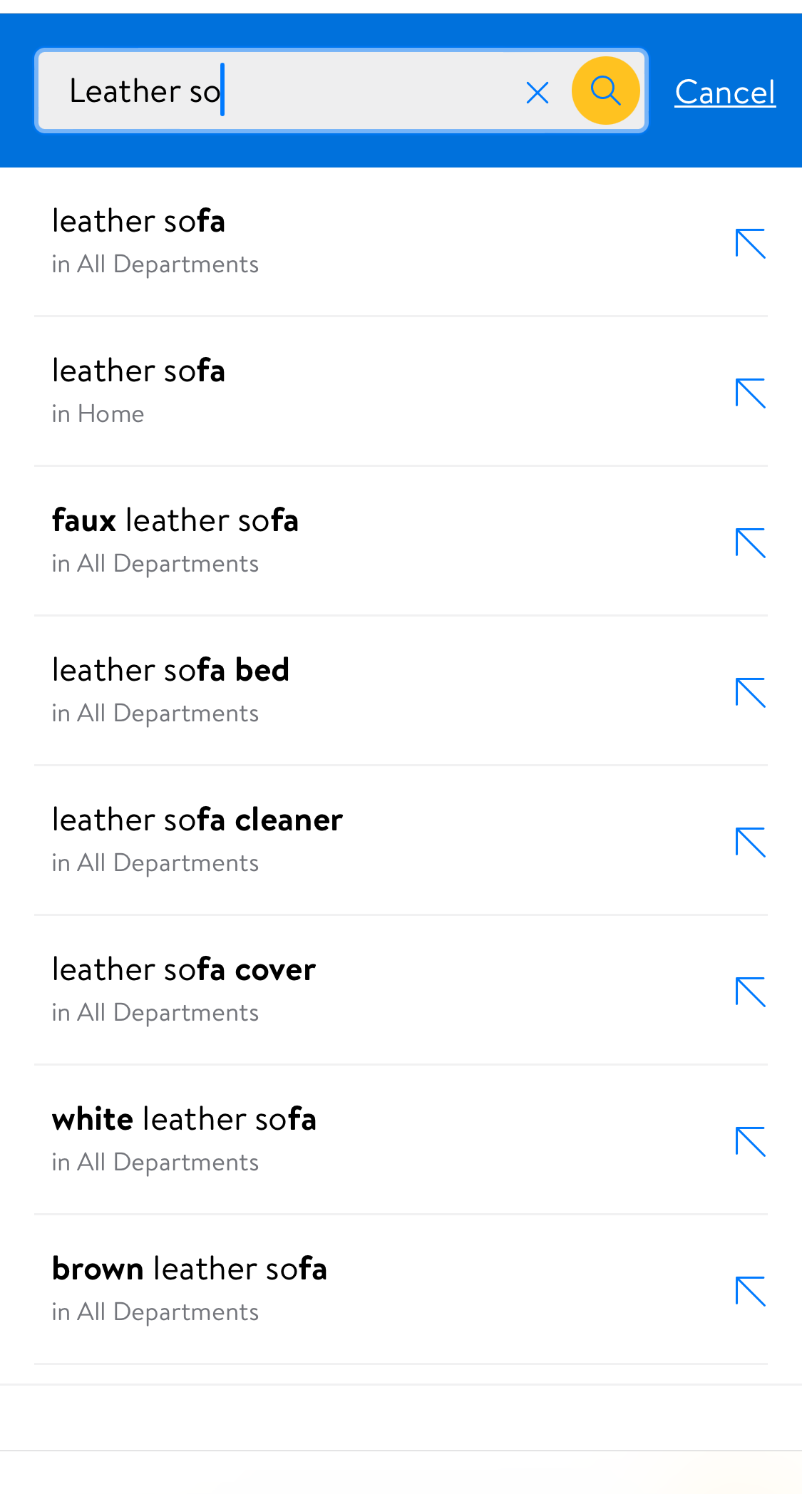Clear the search text with X icon
Screen dimensions: 802x1494
point(537,92)
